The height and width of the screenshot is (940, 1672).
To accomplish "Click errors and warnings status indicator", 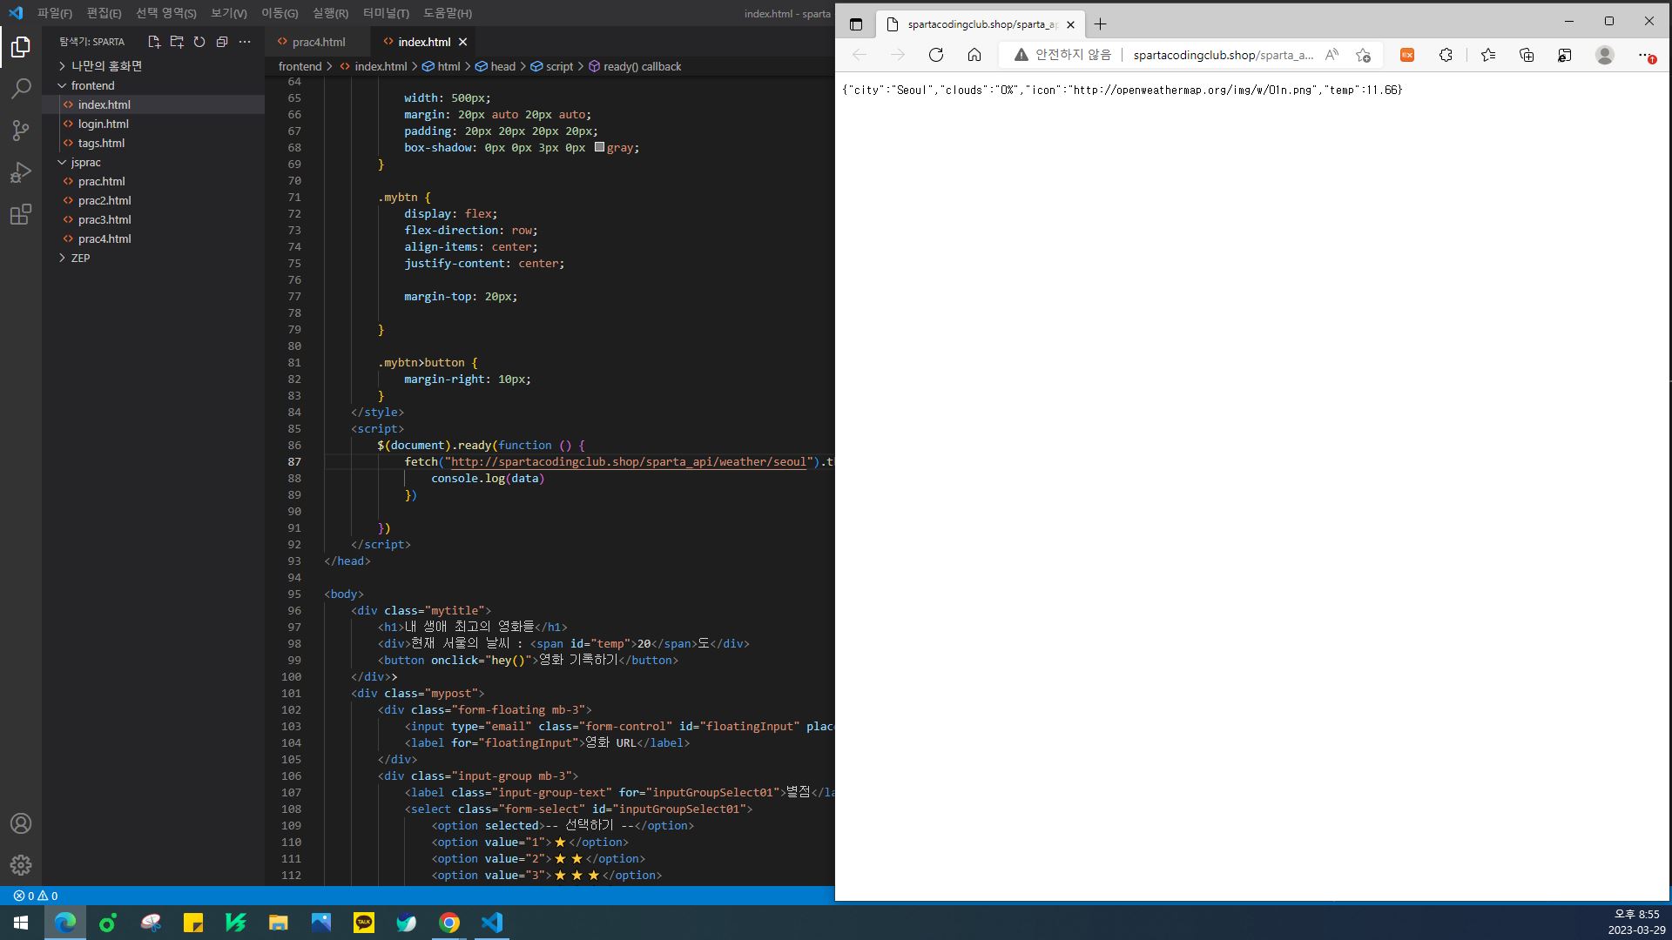I will [x=36, y=896].
